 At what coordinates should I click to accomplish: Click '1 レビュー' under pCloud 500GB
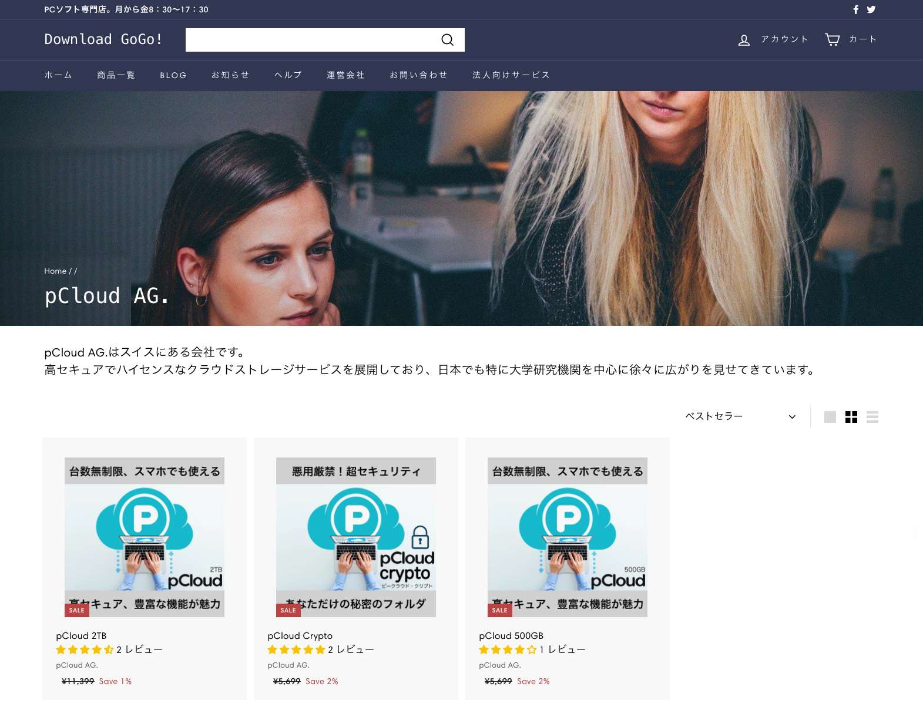(x=563, y=649)
